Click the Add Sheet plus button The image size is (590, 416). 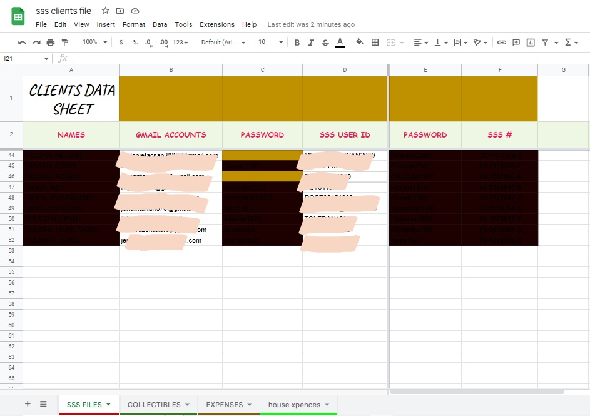coord(28,404)
